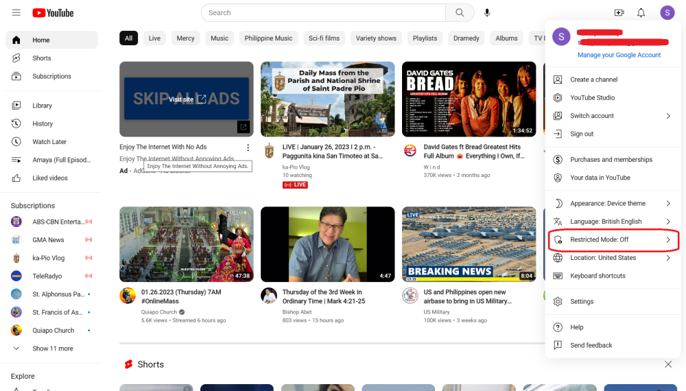Open David Gates Bread album thumbnail

[469, 99]
